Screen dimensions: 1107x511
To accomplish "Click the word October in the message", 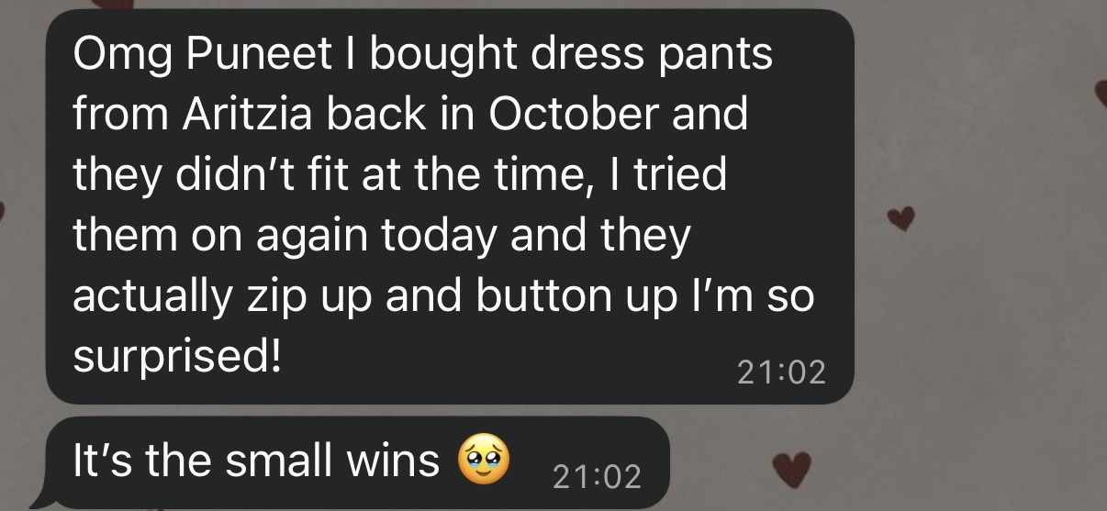I will tap(561, 115).
